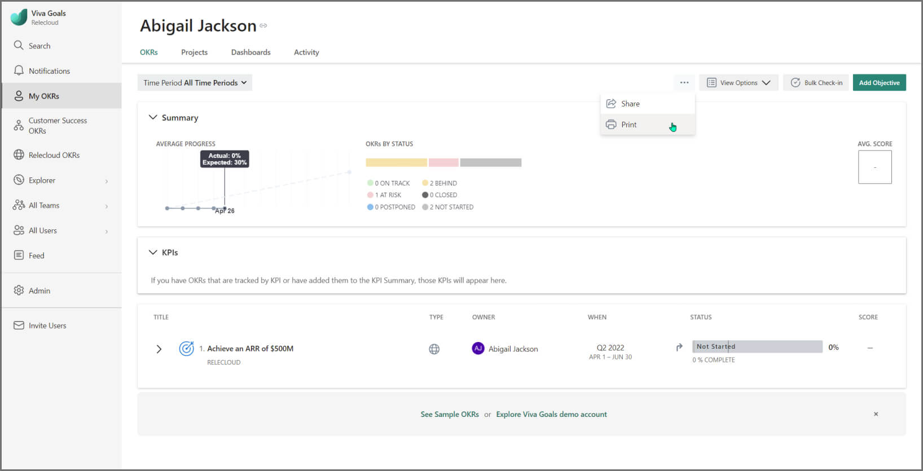Image resolution: width=923 pixels, height=471 pixels.
Task: Switch to the OKRs tab
Action: pyautogui.click(x=149, y=52)
